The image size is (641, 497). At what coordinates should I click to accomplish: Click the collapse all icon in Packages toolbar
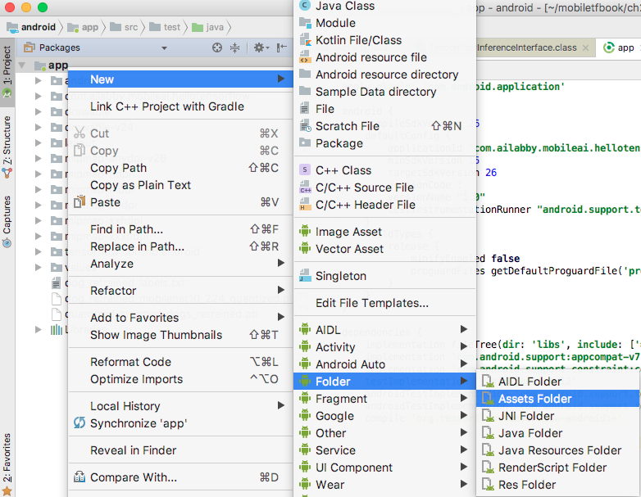click(x=234, y=47)
